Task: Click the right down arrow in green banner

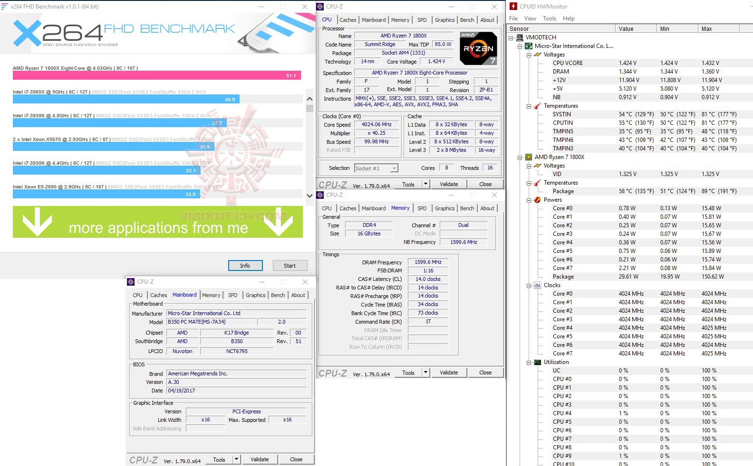Action: (278, 222)
